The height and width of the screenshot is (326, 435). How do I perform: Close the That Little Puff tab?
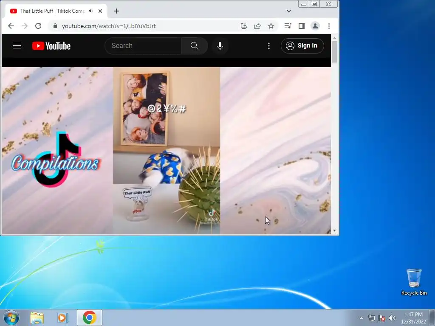pos(100,11)
